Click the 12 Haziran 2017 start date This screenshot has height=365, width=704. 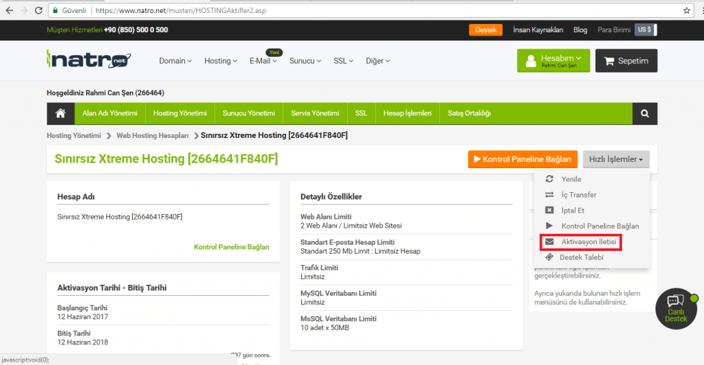point(82,317)
